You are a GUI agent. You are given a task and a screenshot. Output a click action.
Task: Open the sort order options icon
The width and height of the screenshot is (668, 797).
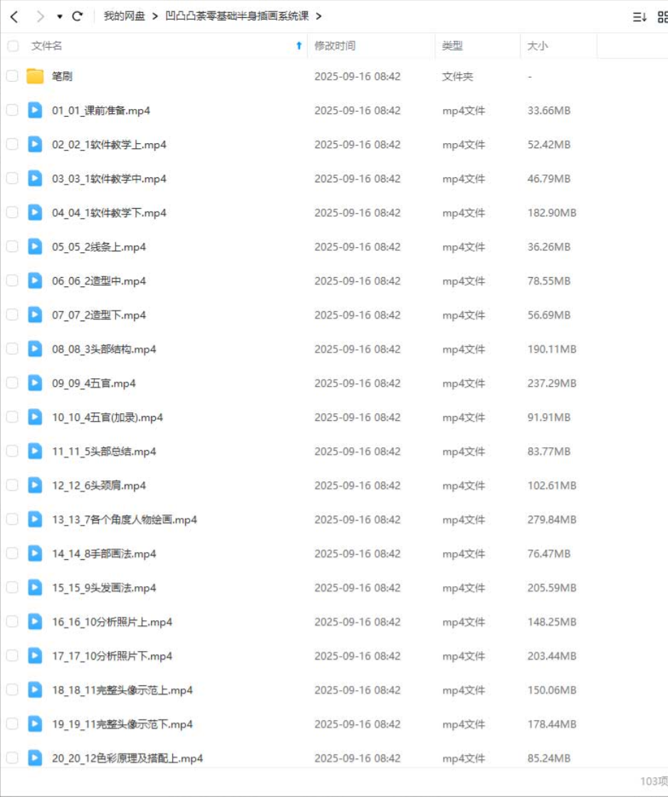tap(640, 17)
